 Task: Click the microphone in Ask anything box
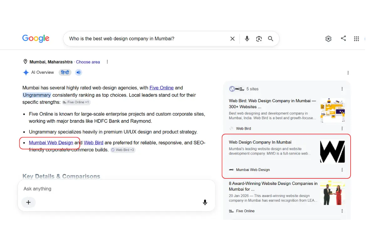click(x=205, y=202)
